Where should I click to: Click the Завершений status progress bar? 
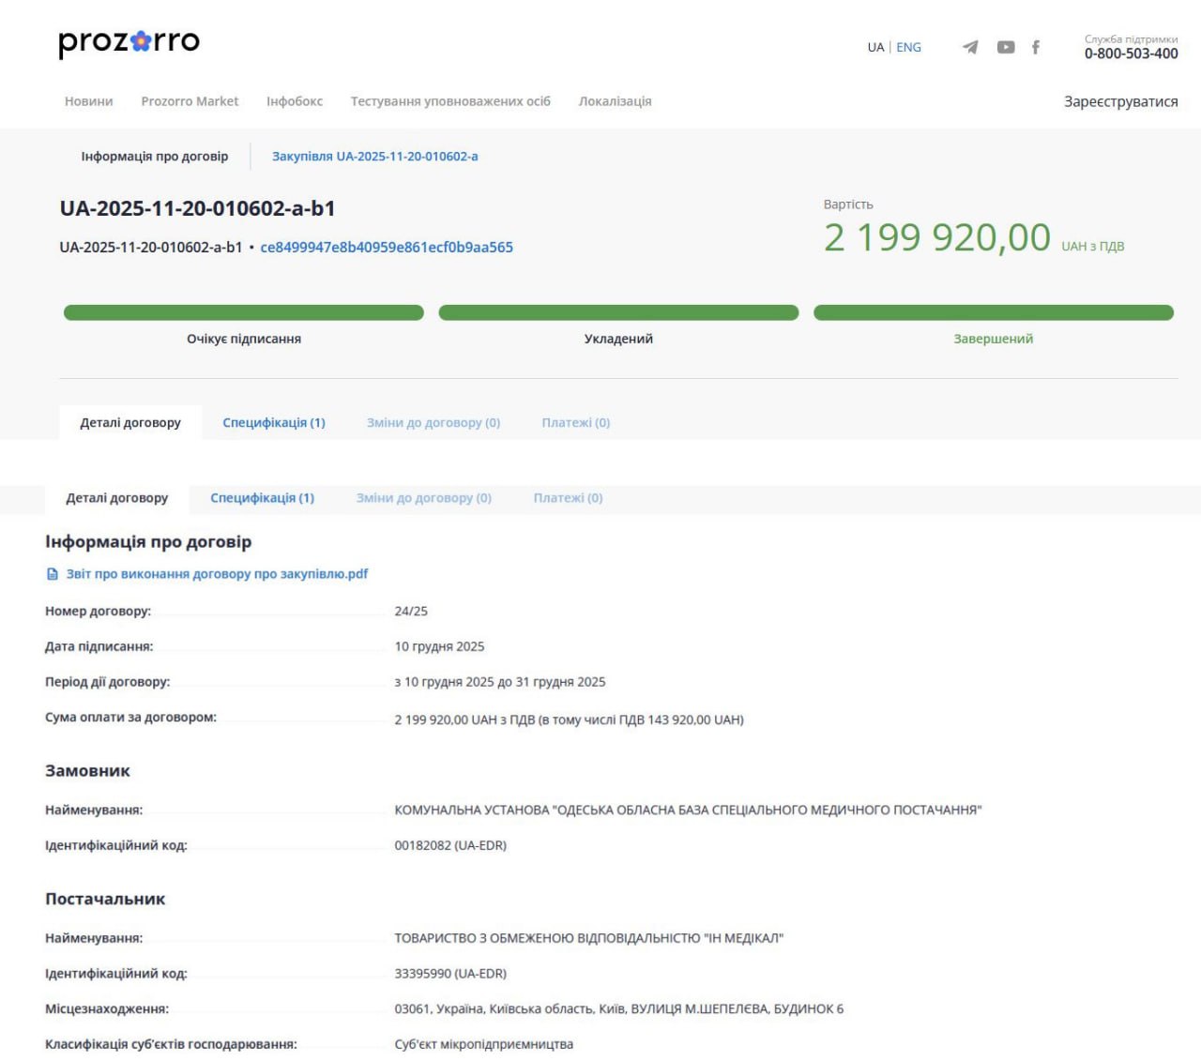[x=993, y=313]
